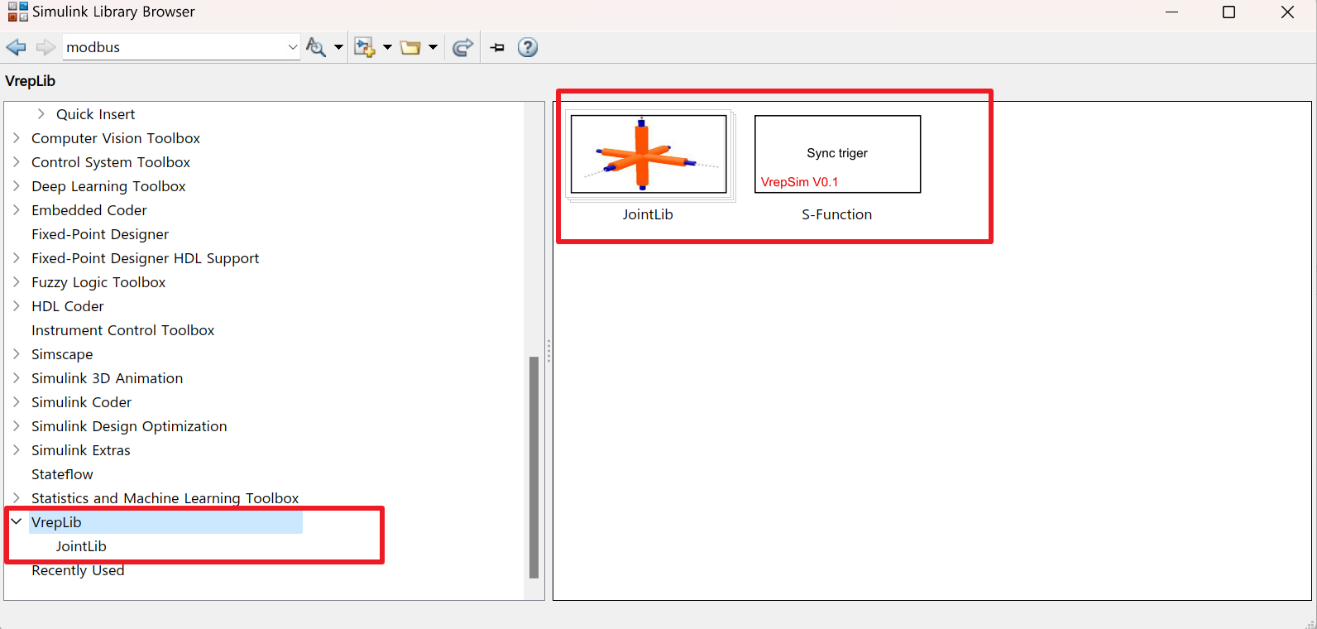
Task: Select Stateflow library
Action: [x=62, y=474]
